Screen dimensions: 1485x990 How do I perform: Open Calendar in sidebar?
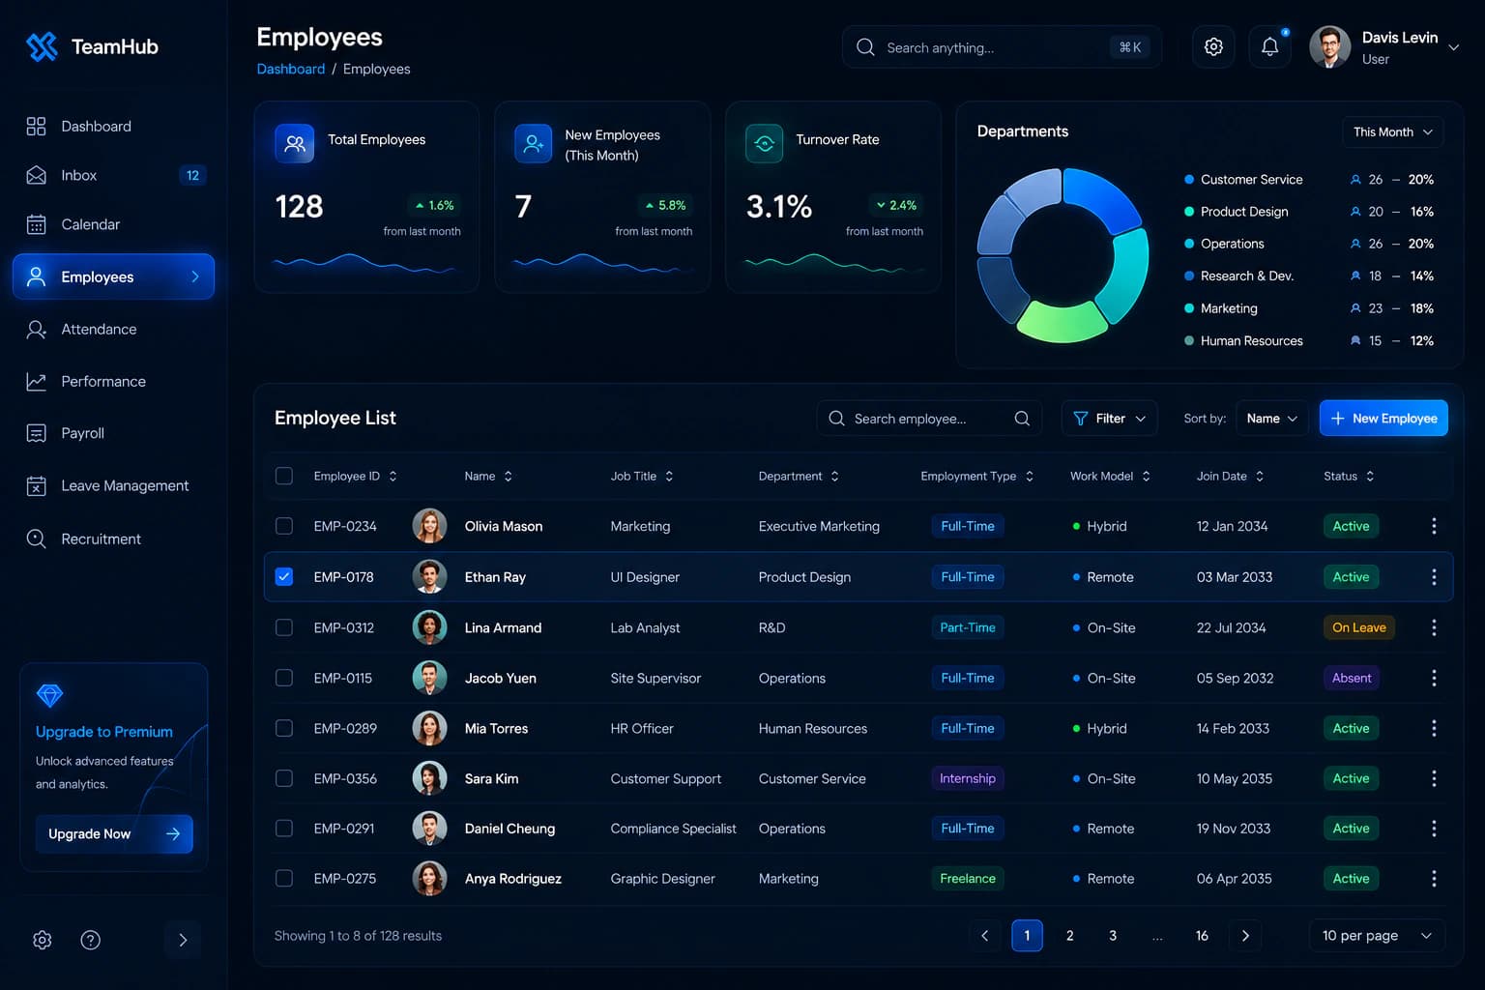pos(113,224)
